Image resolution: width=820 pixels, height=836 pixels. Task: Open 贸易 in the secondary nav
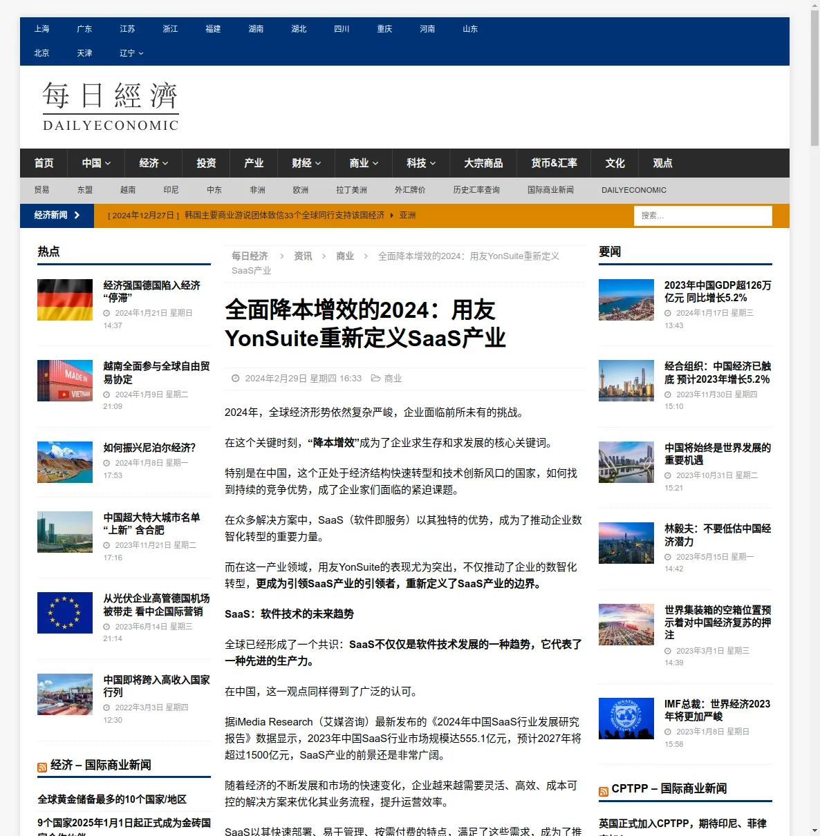pos(41,190)
